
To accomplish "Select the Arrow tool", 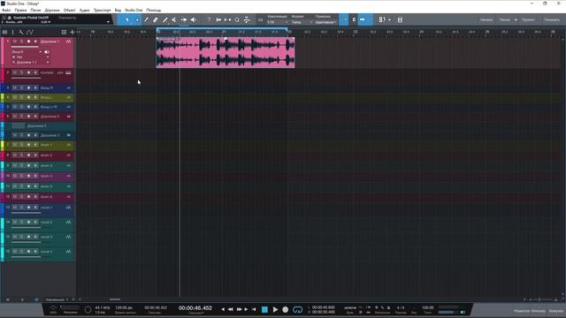I will pos(127,19).
